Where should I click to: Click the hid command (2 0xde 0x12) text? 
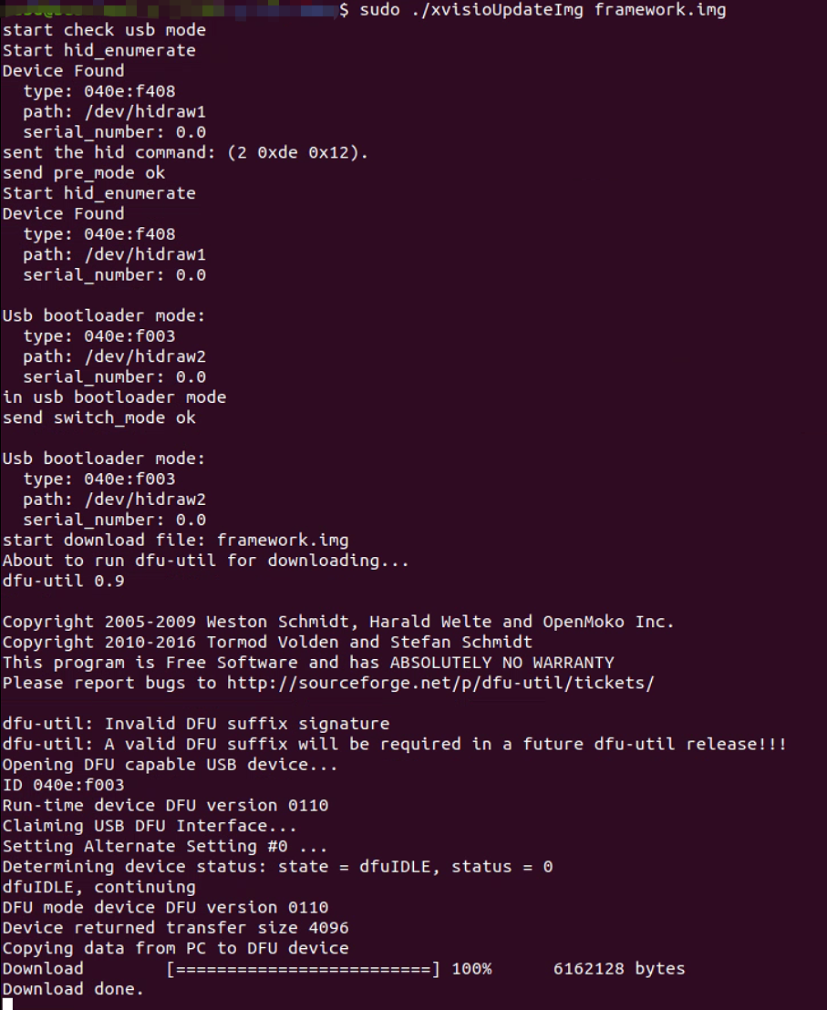click(x=297, y=152)
